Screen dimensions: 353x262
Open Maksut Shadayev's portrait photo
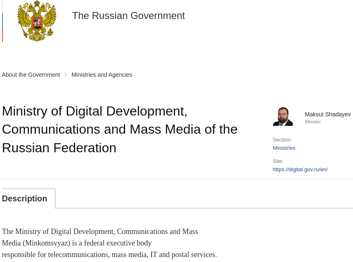[282, 116]
